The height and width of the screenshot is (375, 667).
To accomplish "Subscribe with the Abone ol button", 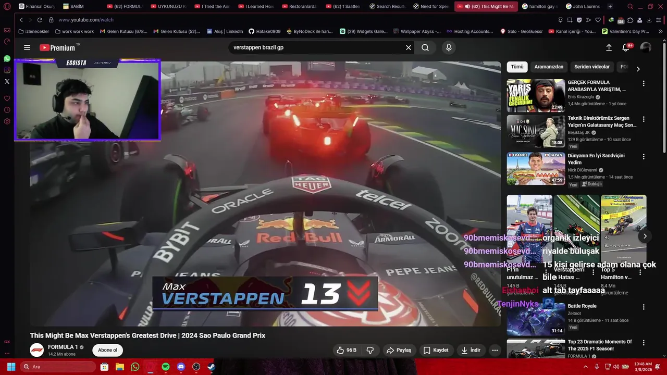I will click(108, 350).
